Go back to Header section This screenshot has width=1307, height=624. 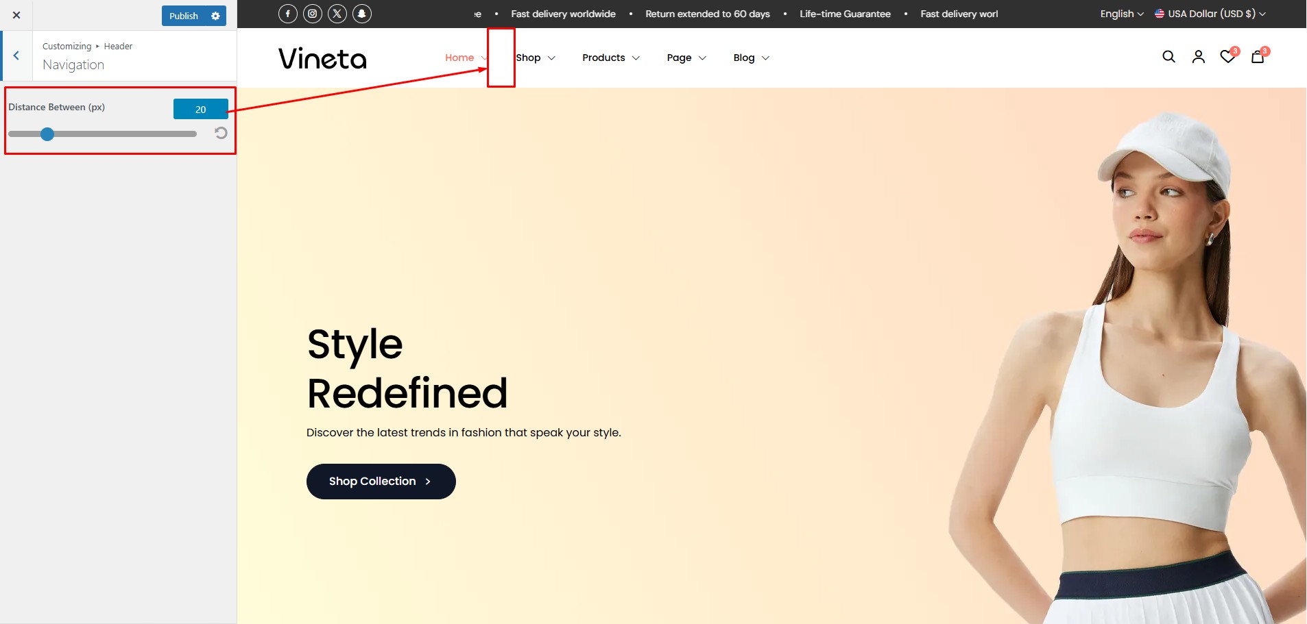tap(16, 56)
